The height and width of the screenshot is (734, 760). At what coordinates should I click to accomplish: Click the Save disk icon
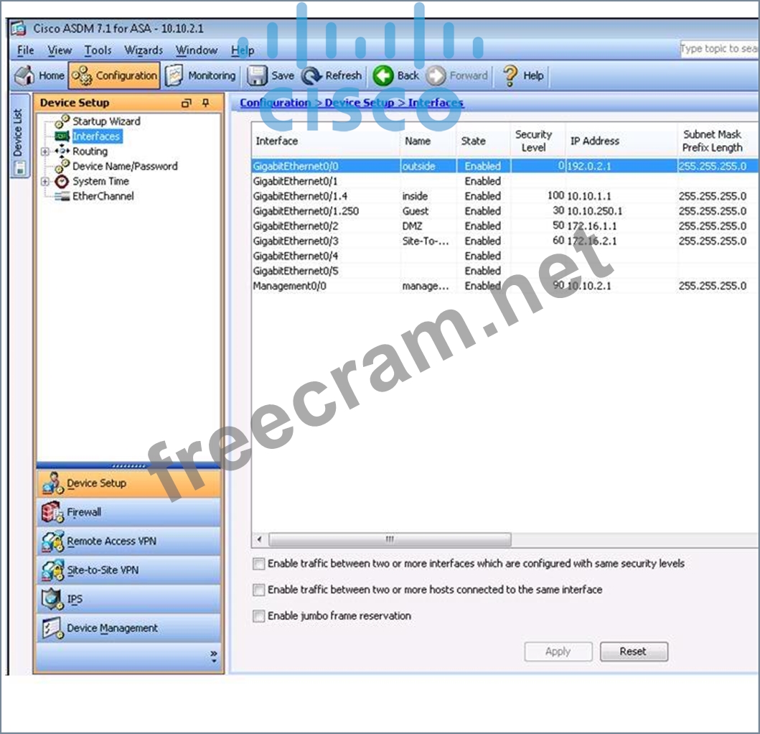point(258,75)
